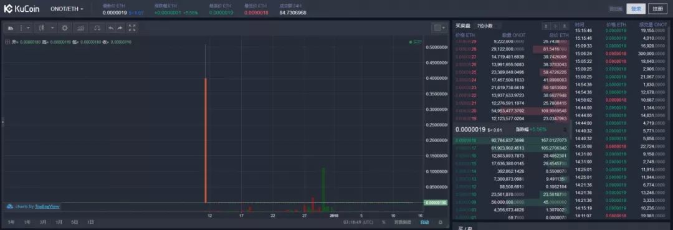The width and height of the screenshot is (673, 230).
Task: Open the indicators chart icon
Action: point(80,28)
